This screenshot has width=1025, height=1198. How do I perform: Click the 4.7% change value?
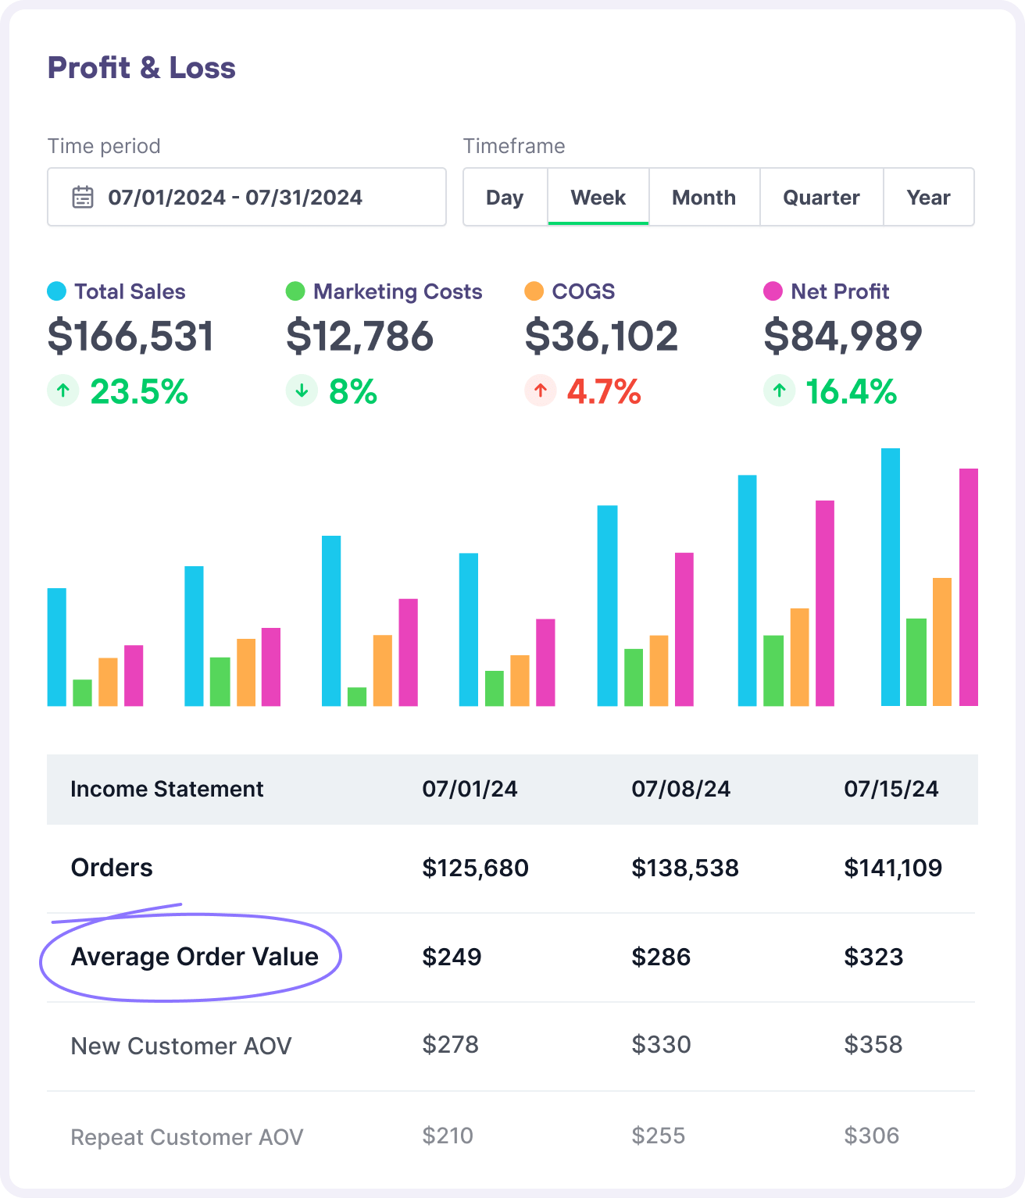(x=604, y=391)
